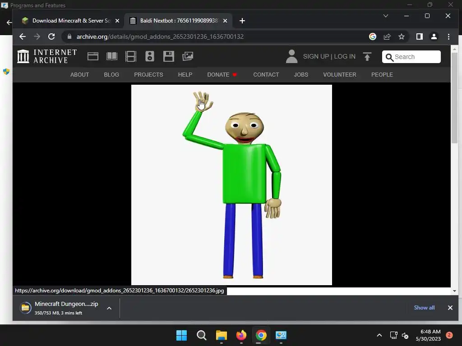Reload the page with refresh icon
Screen dimensions: 462x346
point(51,36)
